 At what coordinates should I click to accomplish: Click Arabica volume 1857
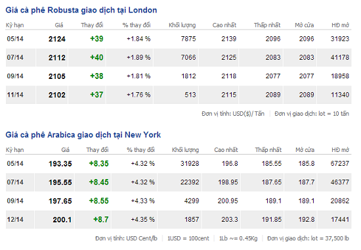pyautogui.click(x=192, y=220)
